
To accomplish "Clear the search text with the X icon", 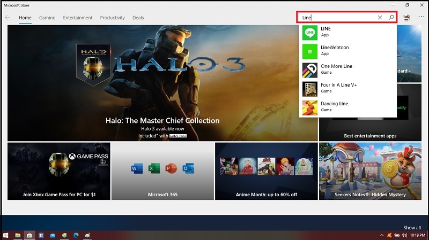I will tap(380, 18).
